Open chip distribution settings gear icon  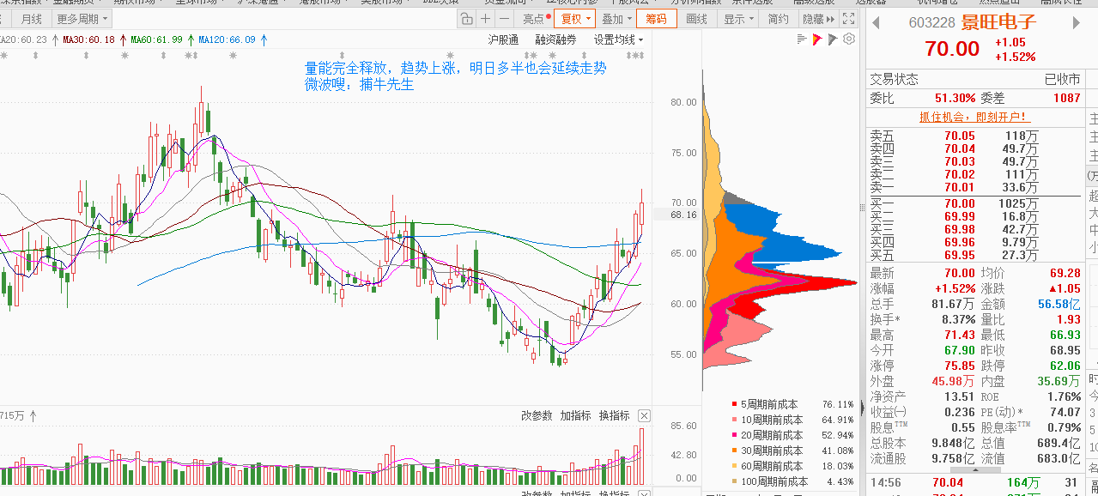[849, 39]
